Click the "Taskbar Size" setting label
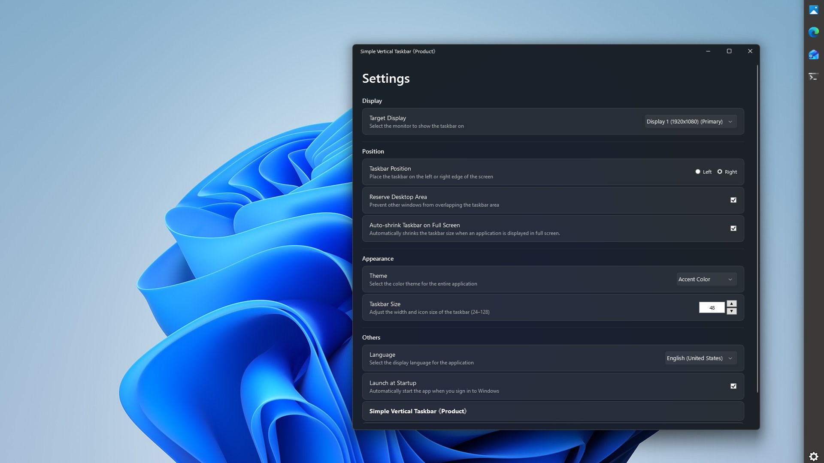824x463 pixels. coord(385,304)
